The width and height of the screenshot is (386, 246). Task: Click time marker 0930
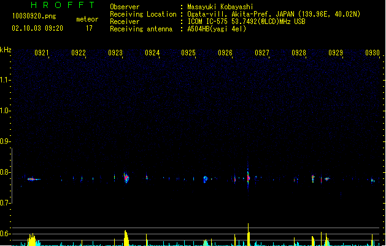(372, 53)
